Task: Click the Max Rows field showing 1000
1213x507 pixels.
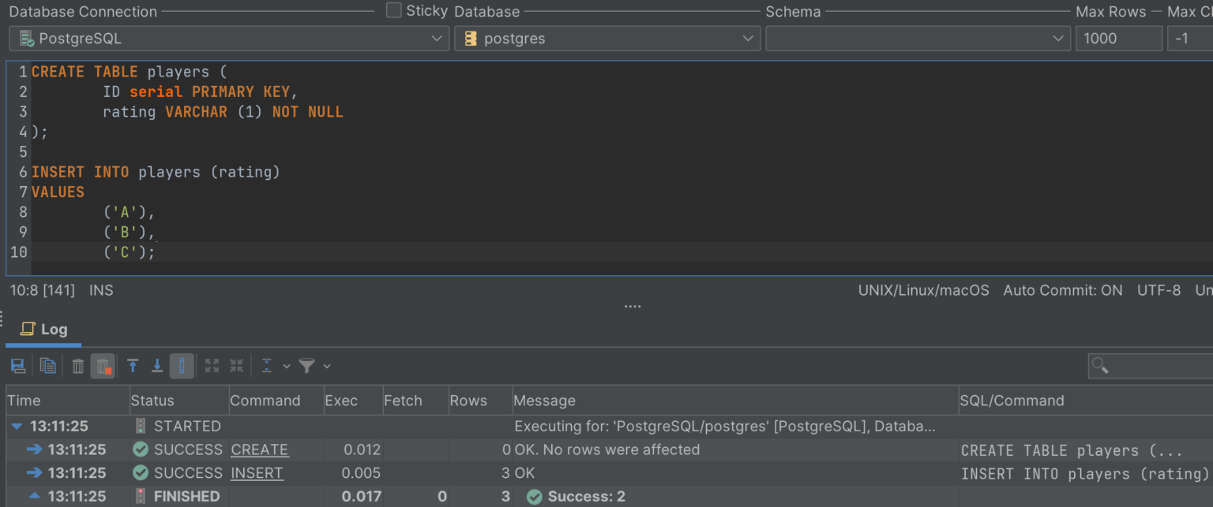Action: coord(1118,38)
